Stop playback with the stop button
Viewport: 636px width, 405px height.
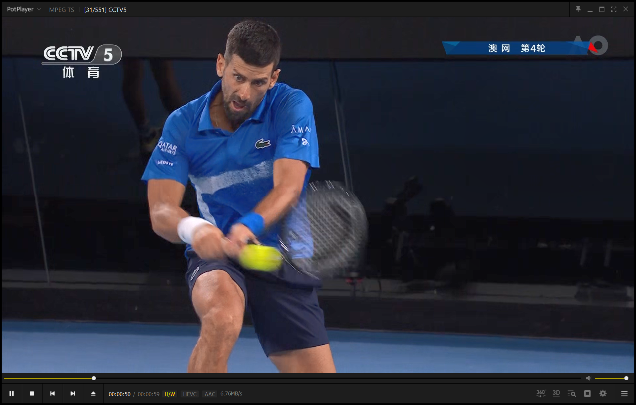point(32,393)
